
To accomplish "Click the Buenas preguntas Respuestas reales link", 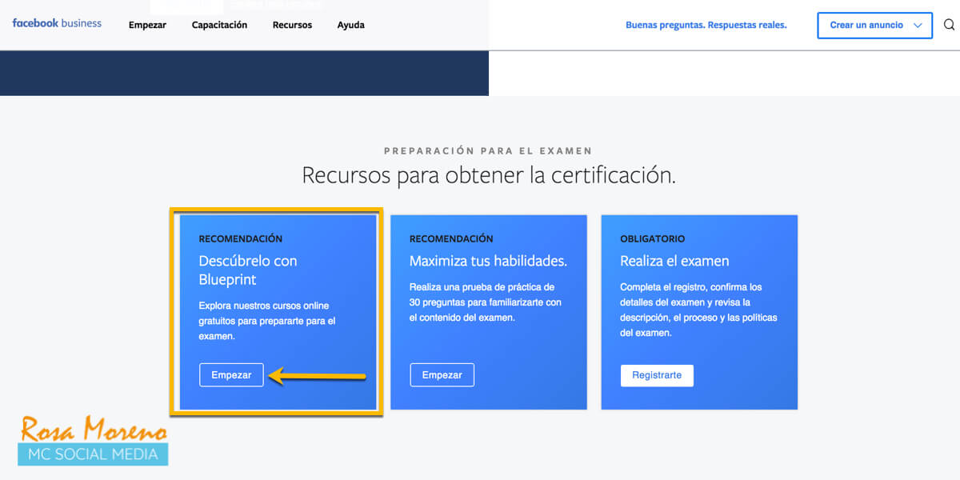I will (706, 25).
